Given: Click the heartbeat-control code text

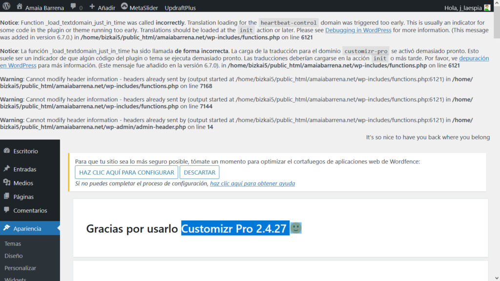Looking at the screenshot, I should click(x=288, y=22).
